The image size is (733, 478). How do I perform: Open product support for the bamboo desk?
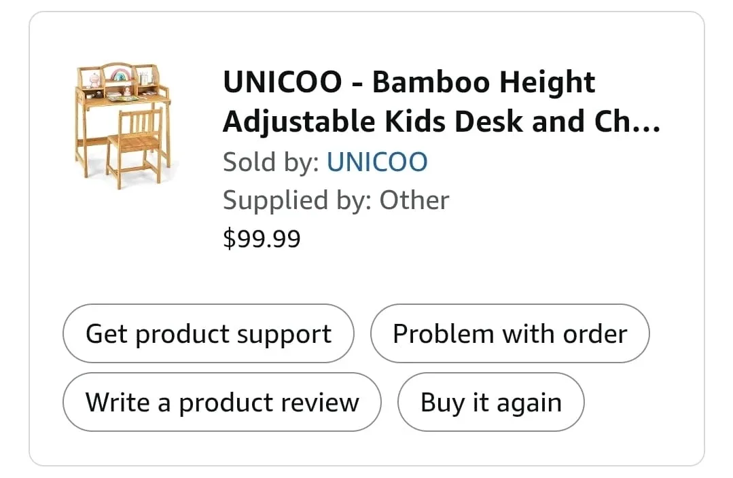[208, 333]
